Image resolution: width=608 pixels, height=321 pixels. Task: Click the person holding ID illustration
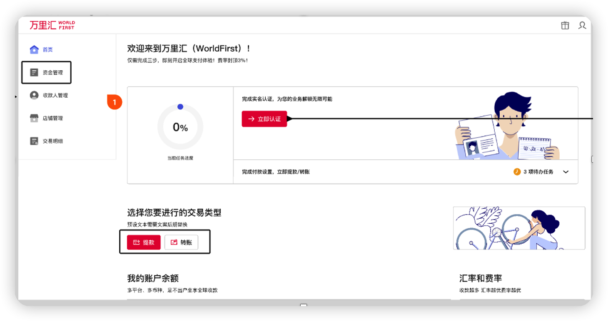(x=508, y=126)
